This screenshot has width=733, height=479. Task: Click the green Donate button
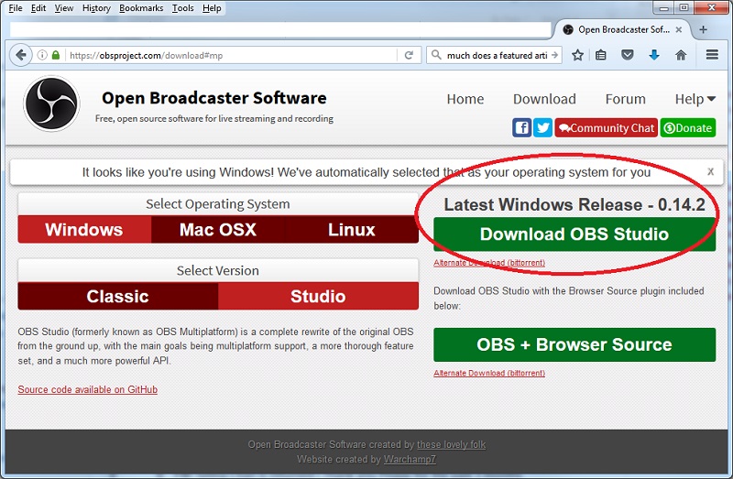[x=688, y=127]
